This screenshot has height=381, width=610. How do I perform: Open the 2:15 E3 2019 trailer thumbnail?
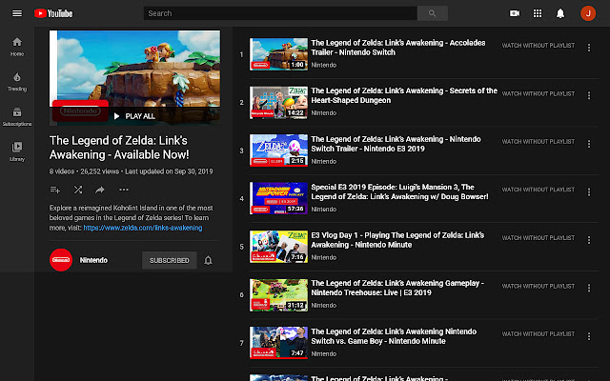click(278, 150)
